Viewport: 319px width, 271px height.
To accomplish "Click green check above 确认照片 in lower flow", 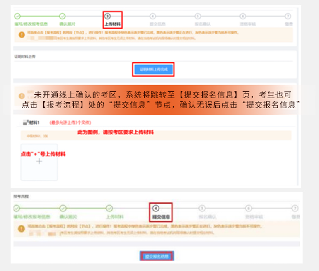I will tap(63, 208).
